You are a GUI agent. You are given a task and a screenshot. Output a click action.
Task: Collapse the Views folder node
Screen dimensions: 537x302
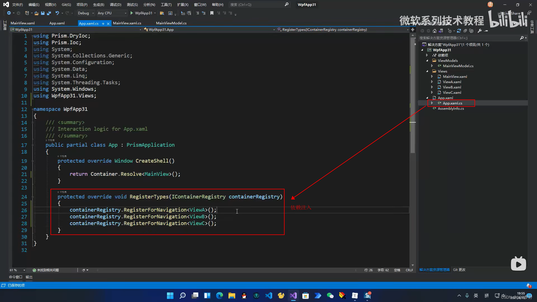427,71
